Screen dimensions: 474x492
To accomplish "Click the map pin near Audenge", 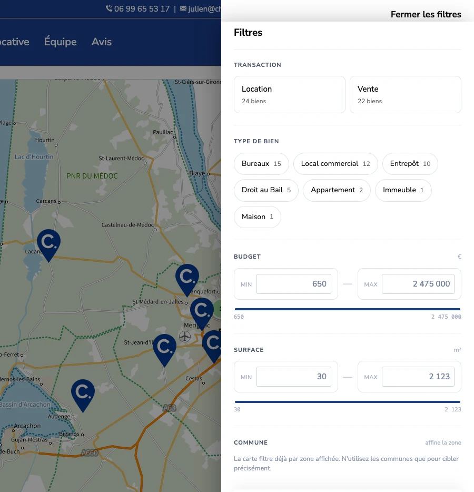I will pyautogui.click(x=83, y=396).
